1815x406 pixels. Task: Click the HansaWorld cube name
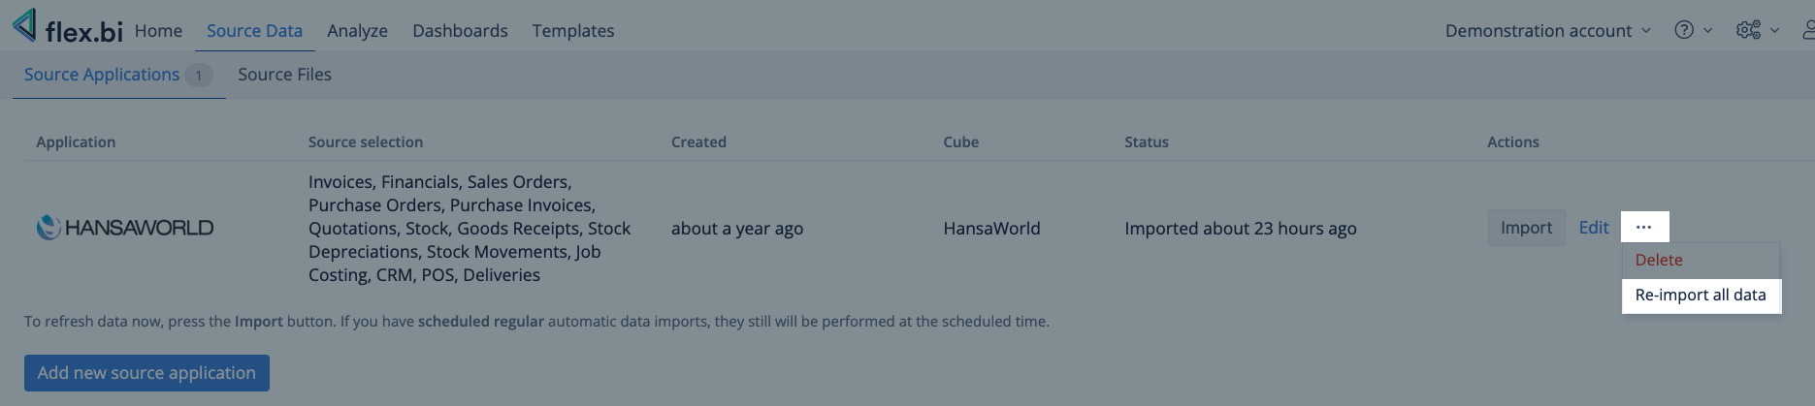click(x=991, y=229)
